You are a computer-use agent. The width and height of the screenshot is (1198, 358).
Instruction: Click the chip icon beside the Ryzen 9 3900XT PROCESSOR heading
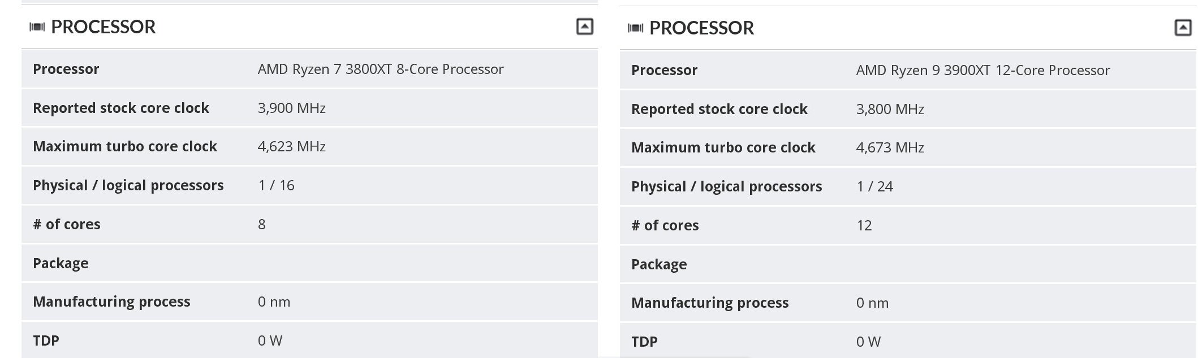point(635,28)
